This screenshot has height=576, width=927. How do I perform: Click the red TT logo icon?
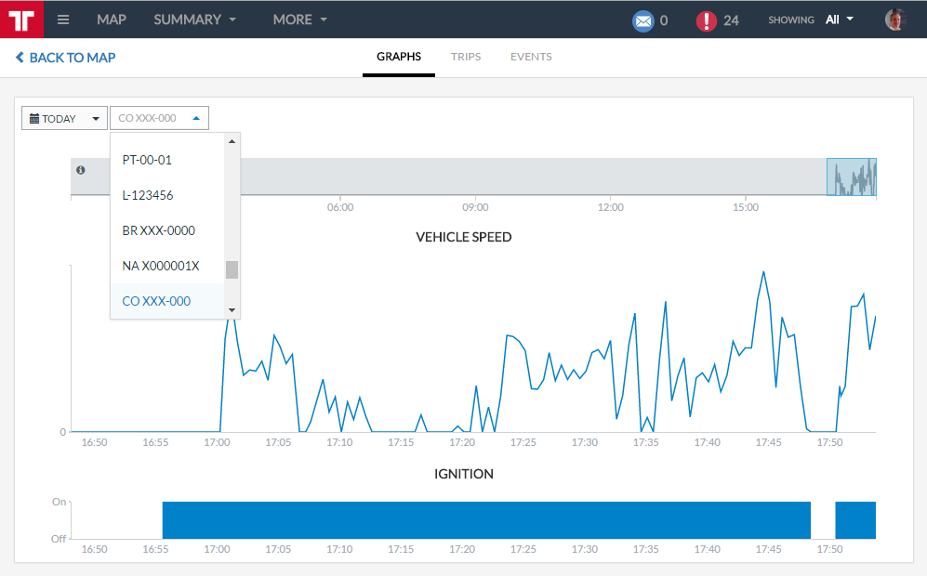[x=21, y=20]
